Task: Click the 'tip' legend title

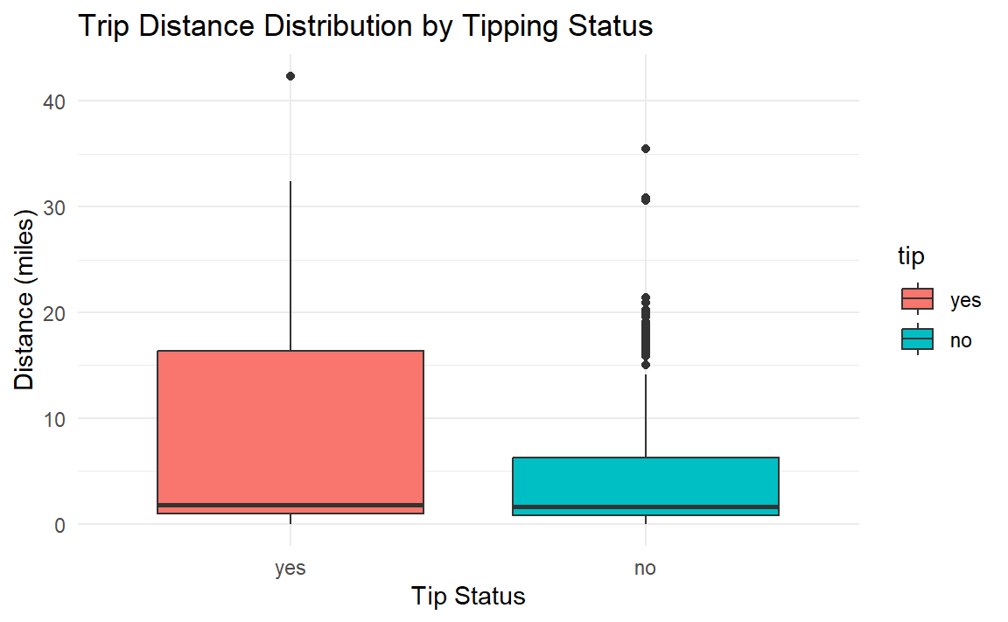Action: (911, 257)
